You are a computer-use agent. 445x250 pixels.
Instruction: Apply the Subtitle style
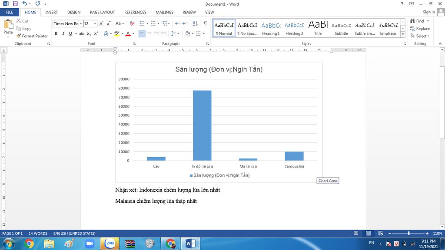coord(341,28)
